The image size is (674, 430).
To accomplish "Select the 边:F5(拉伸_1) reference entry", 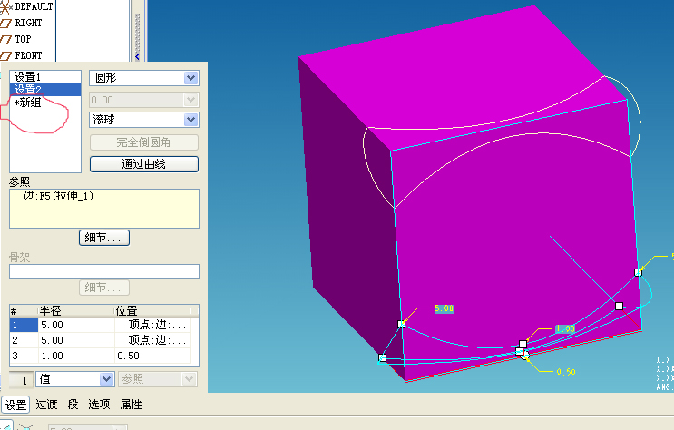I will tap(58, 196).
